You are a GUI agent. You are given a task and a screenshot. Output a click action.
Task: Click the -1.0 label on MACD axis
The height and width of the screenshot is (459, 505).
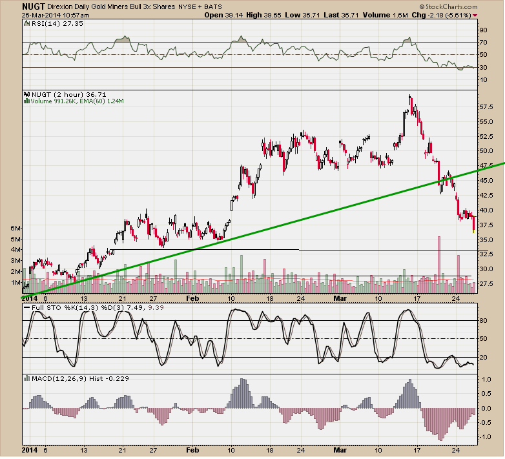[x=486, y=437]
